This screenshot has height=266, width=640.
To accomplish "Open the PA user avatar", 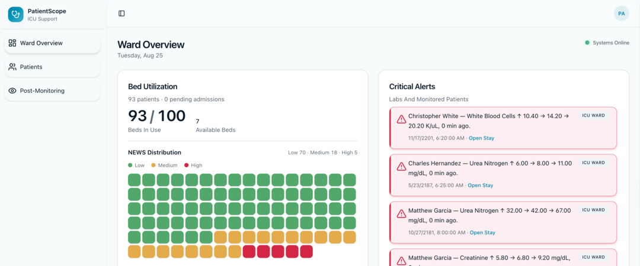I will point(621,14).
